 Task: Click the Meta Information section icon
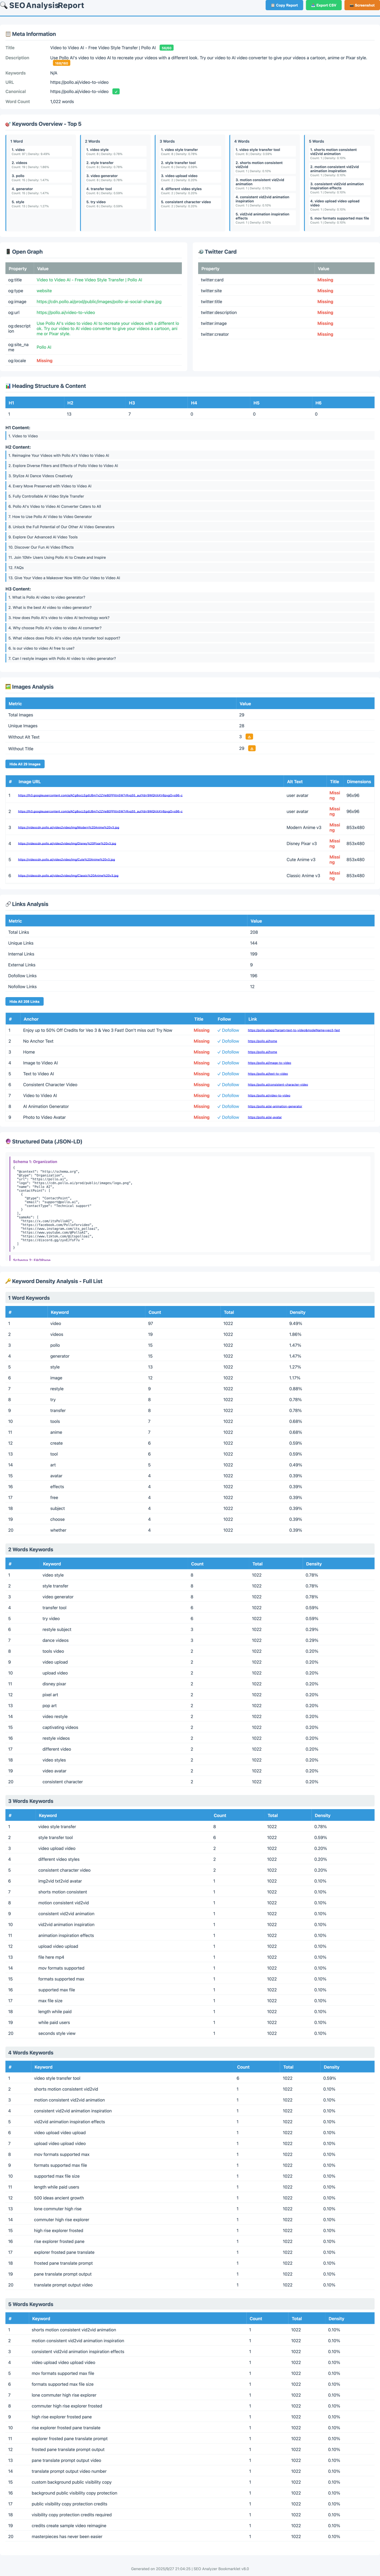coord(8,34)
